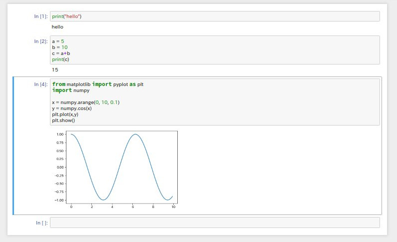Click the output value 15
Viewport: 397px width, 242px height.
pyautogui.click(x=55, y=69)
